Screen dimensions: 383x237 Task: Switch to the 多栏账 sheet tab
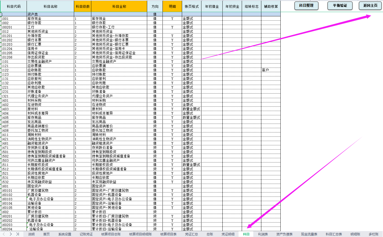click(374, 234)
